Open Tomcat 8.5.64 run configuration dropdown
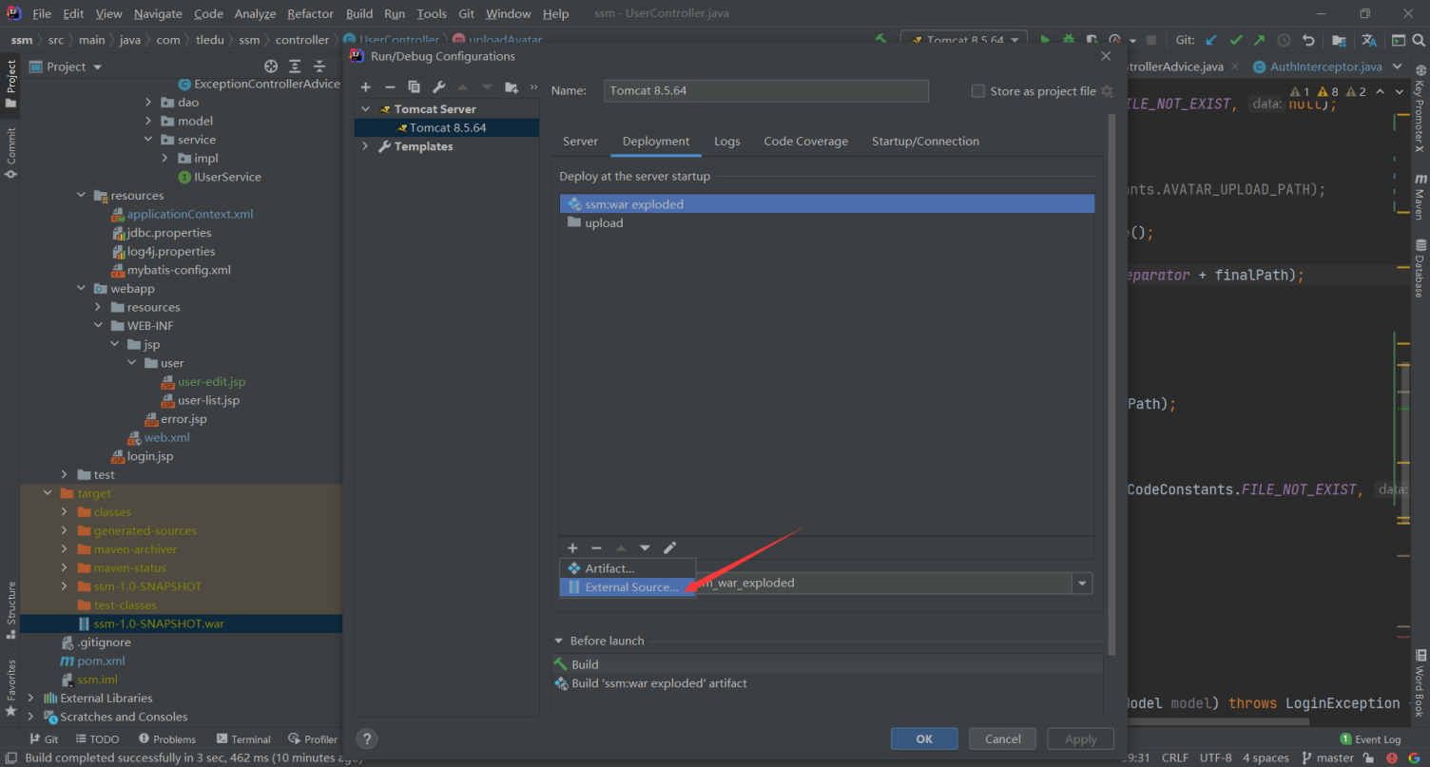Image resolution: width=1430 pixels, height=767 pixels. (964, 40)
